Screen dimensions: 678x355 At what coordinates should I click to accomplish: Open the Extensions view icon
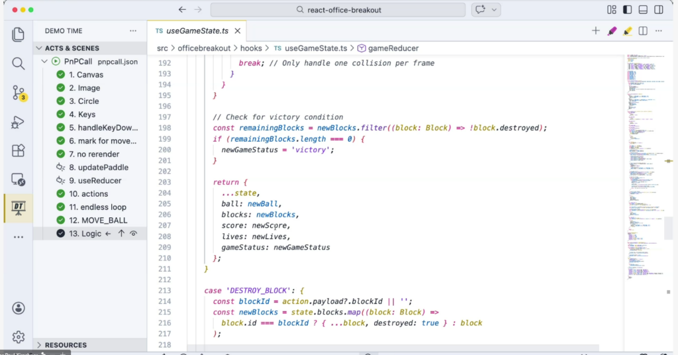coord(18,150)
